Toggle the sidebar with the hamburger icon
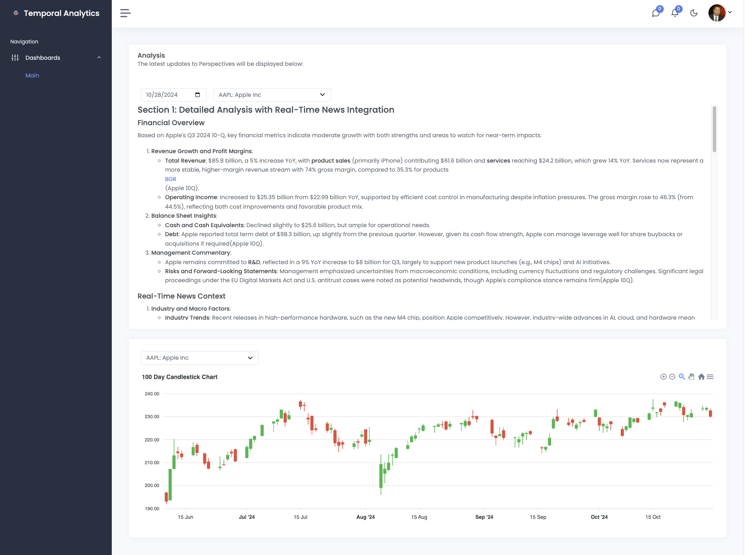 pos(125,13)
